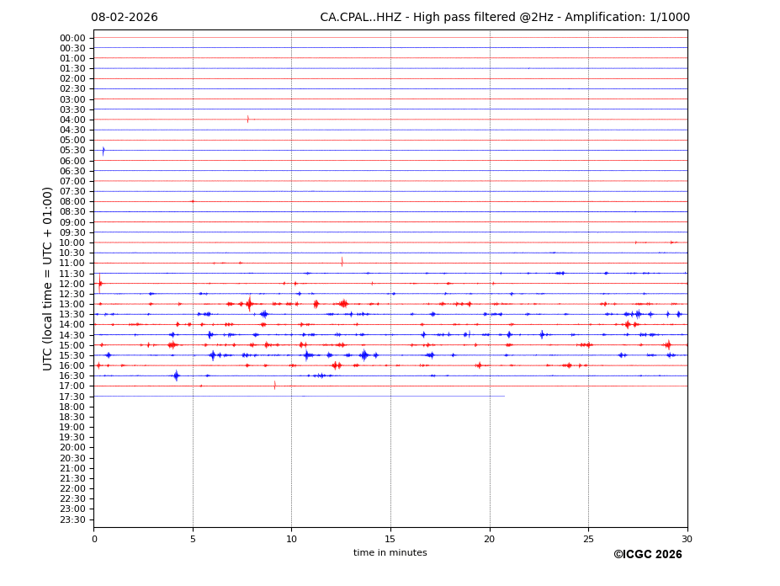Click the UTC local time y-axis label
The image size is (780, 586).
pyautogui.click(x=48, y=278)
